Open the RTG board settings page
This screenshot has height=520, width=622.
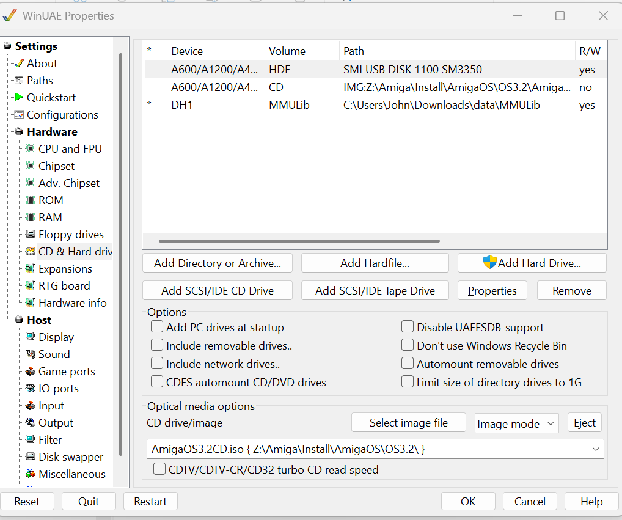(x=64, y=285)
